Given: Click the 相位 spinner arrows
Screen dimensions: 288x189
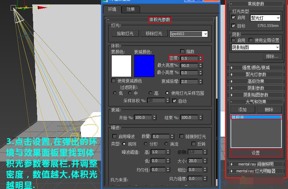Looking at the screenshot, I should coord(205,170).
